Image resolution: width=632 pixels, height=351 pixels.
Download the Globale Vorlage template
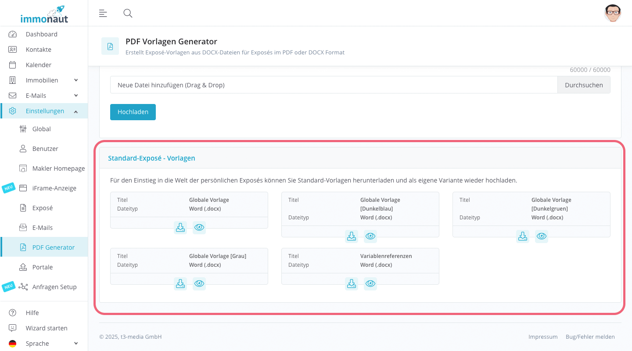click(x=180, y=227)
